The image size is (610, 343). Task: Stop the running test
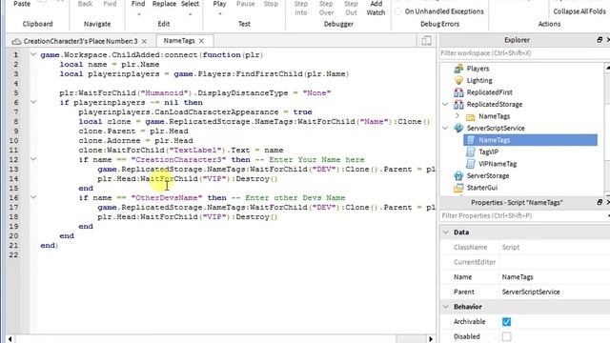[x=271, y=4]
